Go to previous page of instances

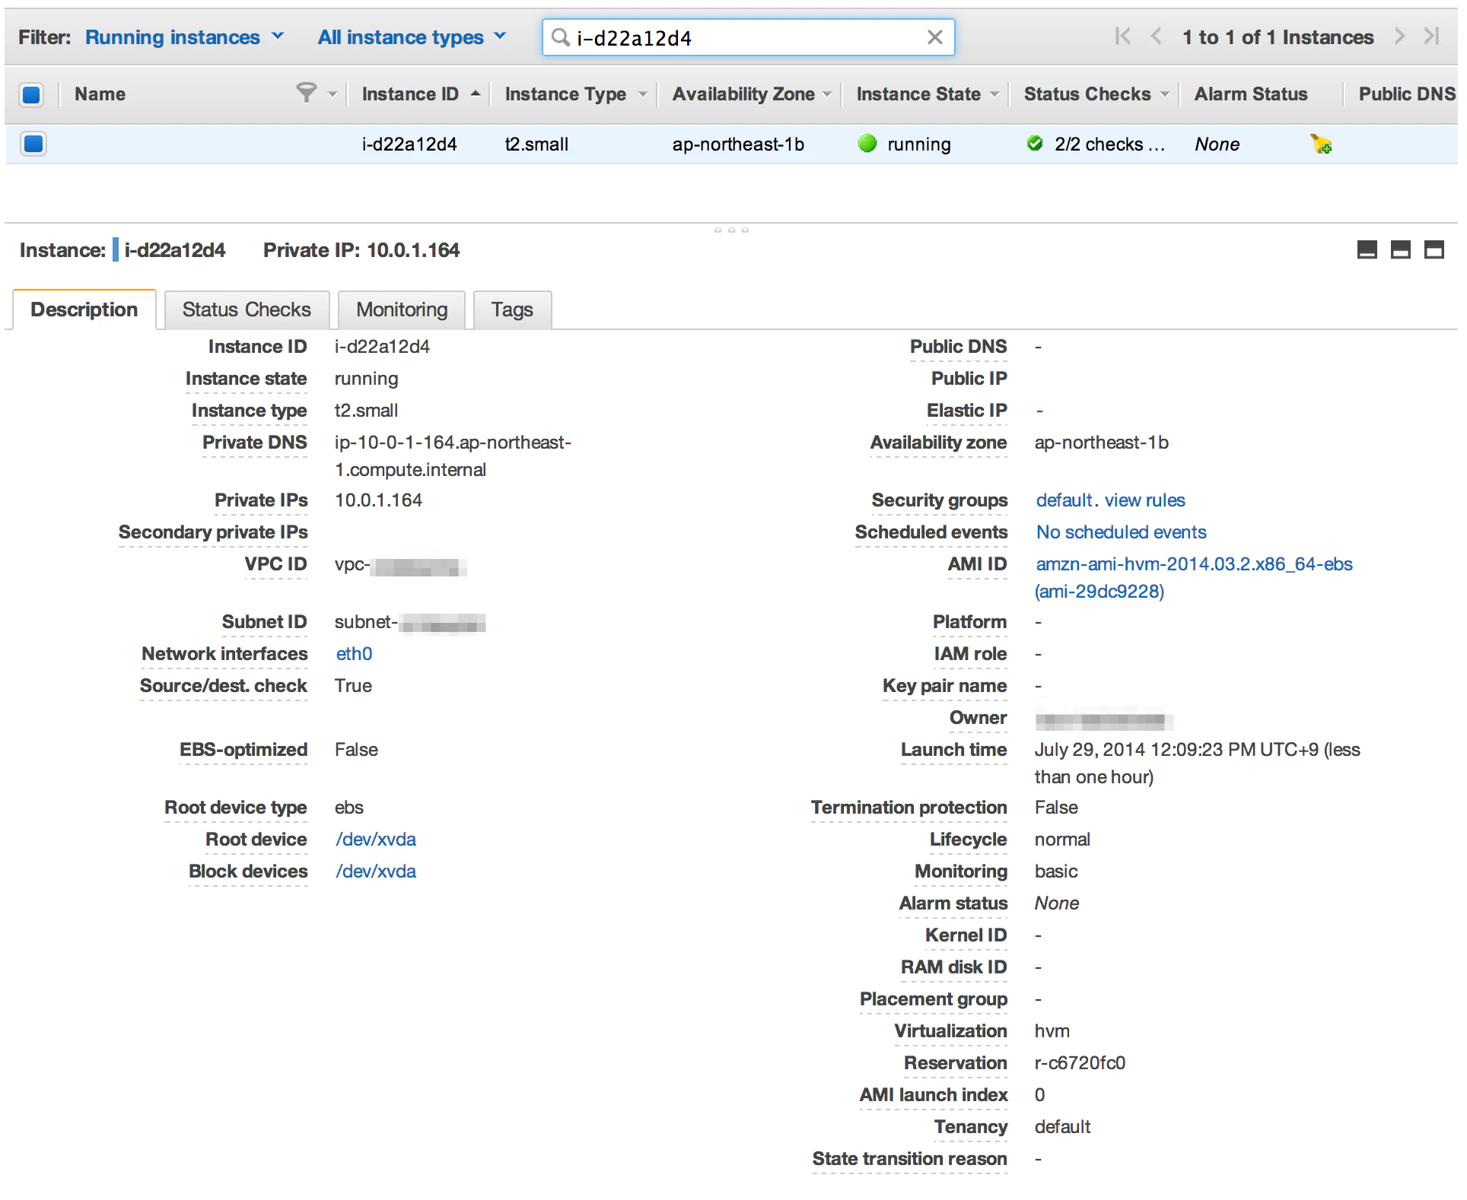click(1156, 37)
